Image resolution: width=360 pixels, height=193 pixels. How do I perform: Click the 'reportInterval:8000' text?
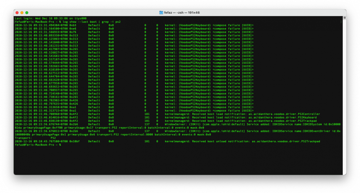tap(136, 134)
